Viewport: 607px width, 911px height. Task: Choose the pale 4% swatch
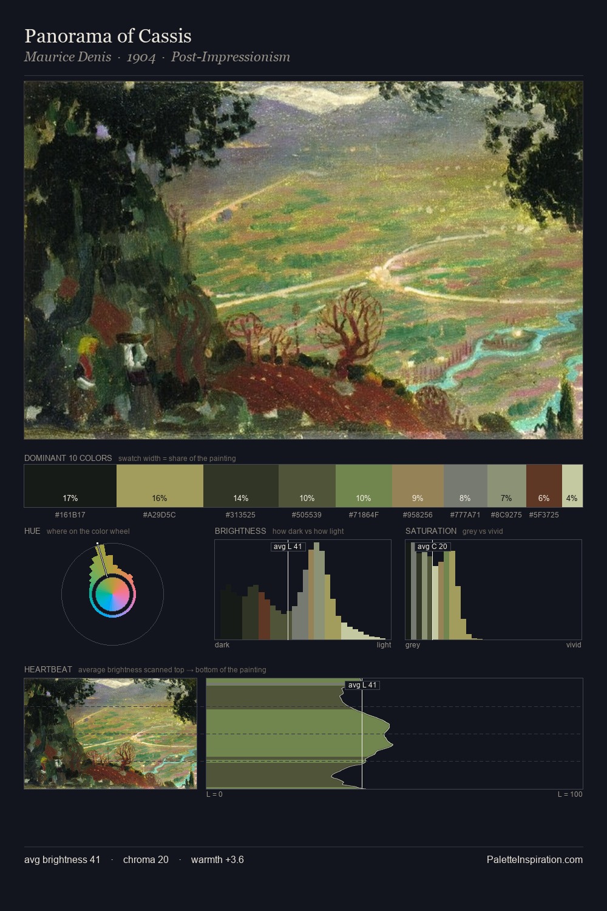(572, 486)
